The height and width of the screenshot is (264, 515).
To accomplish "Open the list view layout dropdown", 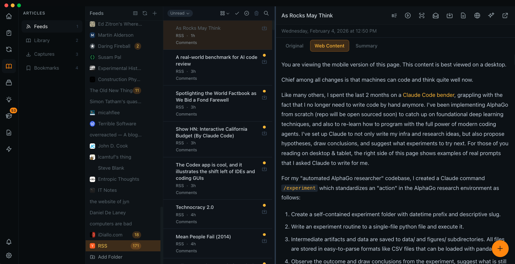I will (225, 13).
